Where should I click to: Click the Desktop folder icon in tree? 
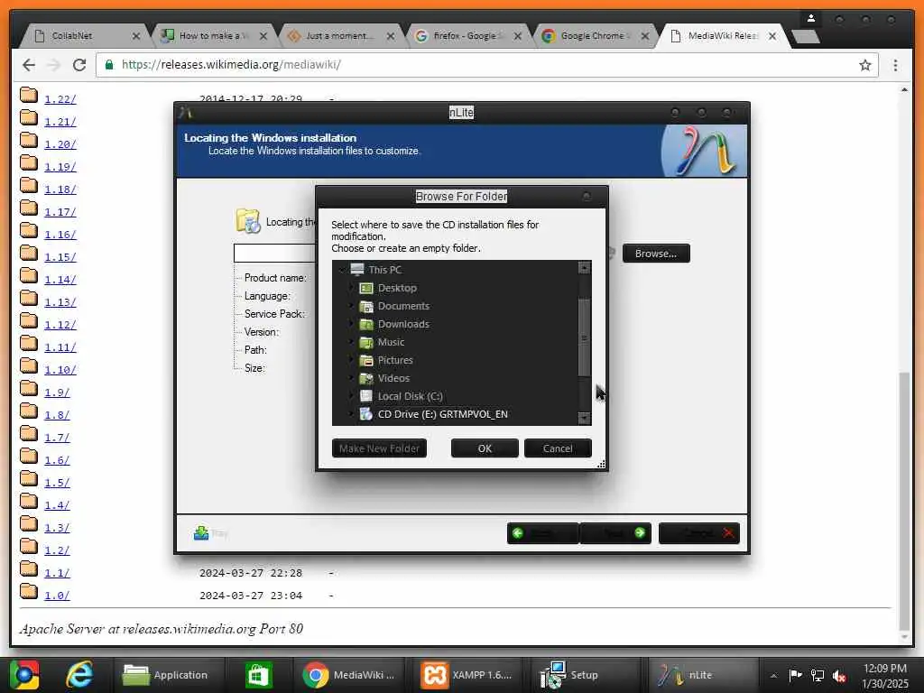coord(366,288)
